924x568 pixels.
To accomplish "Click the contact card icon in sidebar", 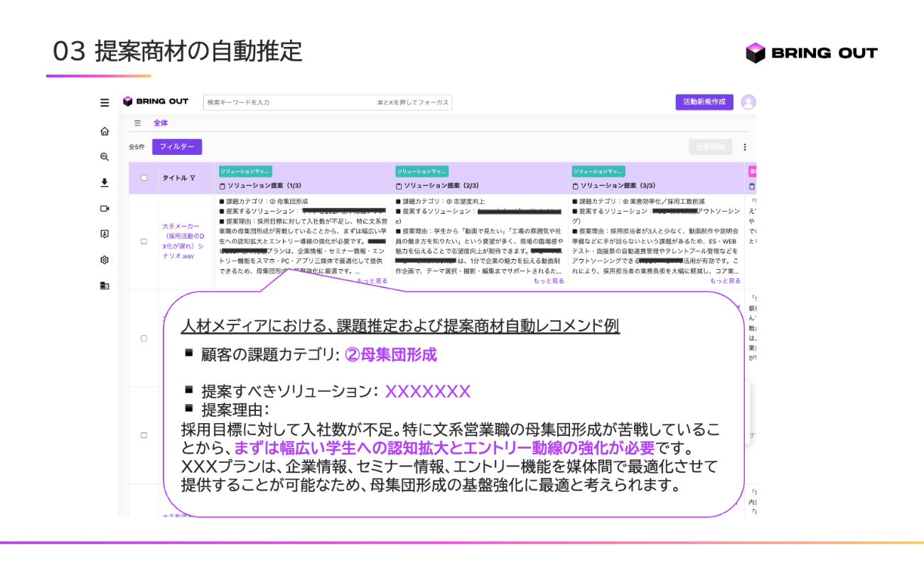I will (x=104, y=234).
